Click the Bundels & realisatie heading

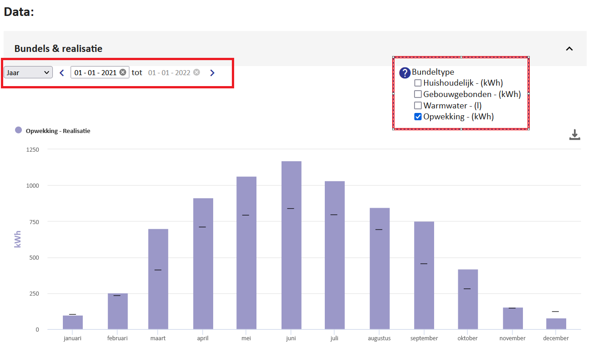coord(58,48)
